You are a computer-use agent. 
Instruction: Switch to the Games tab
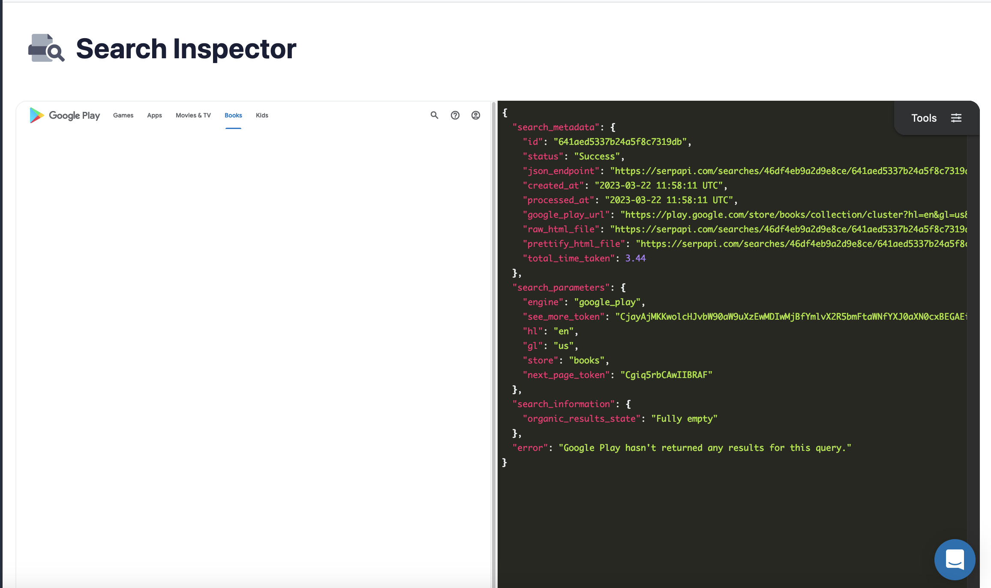tap(123, 115)
